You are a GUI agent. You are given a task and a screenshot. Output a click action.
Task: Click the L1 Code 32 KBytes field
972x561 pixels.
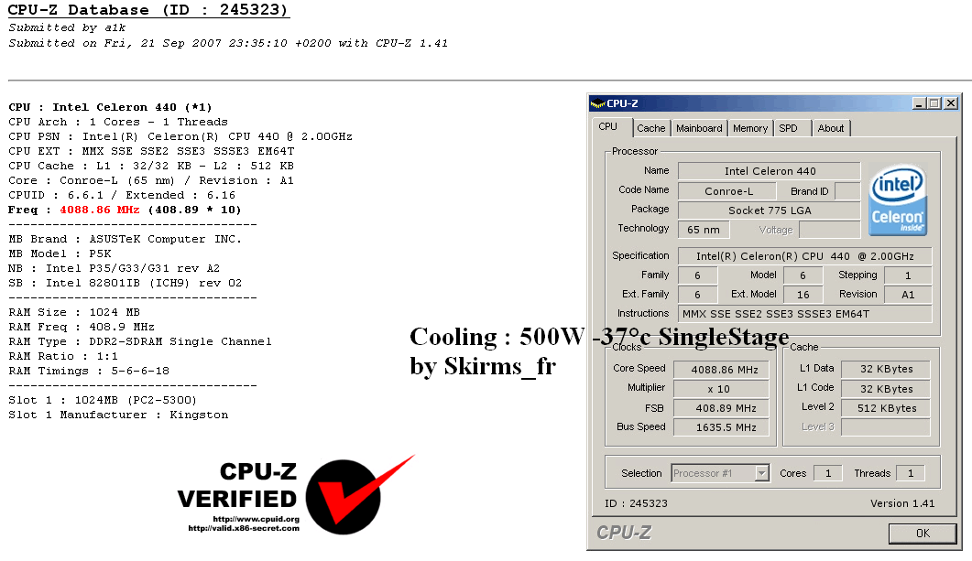[x=886, y=389]
